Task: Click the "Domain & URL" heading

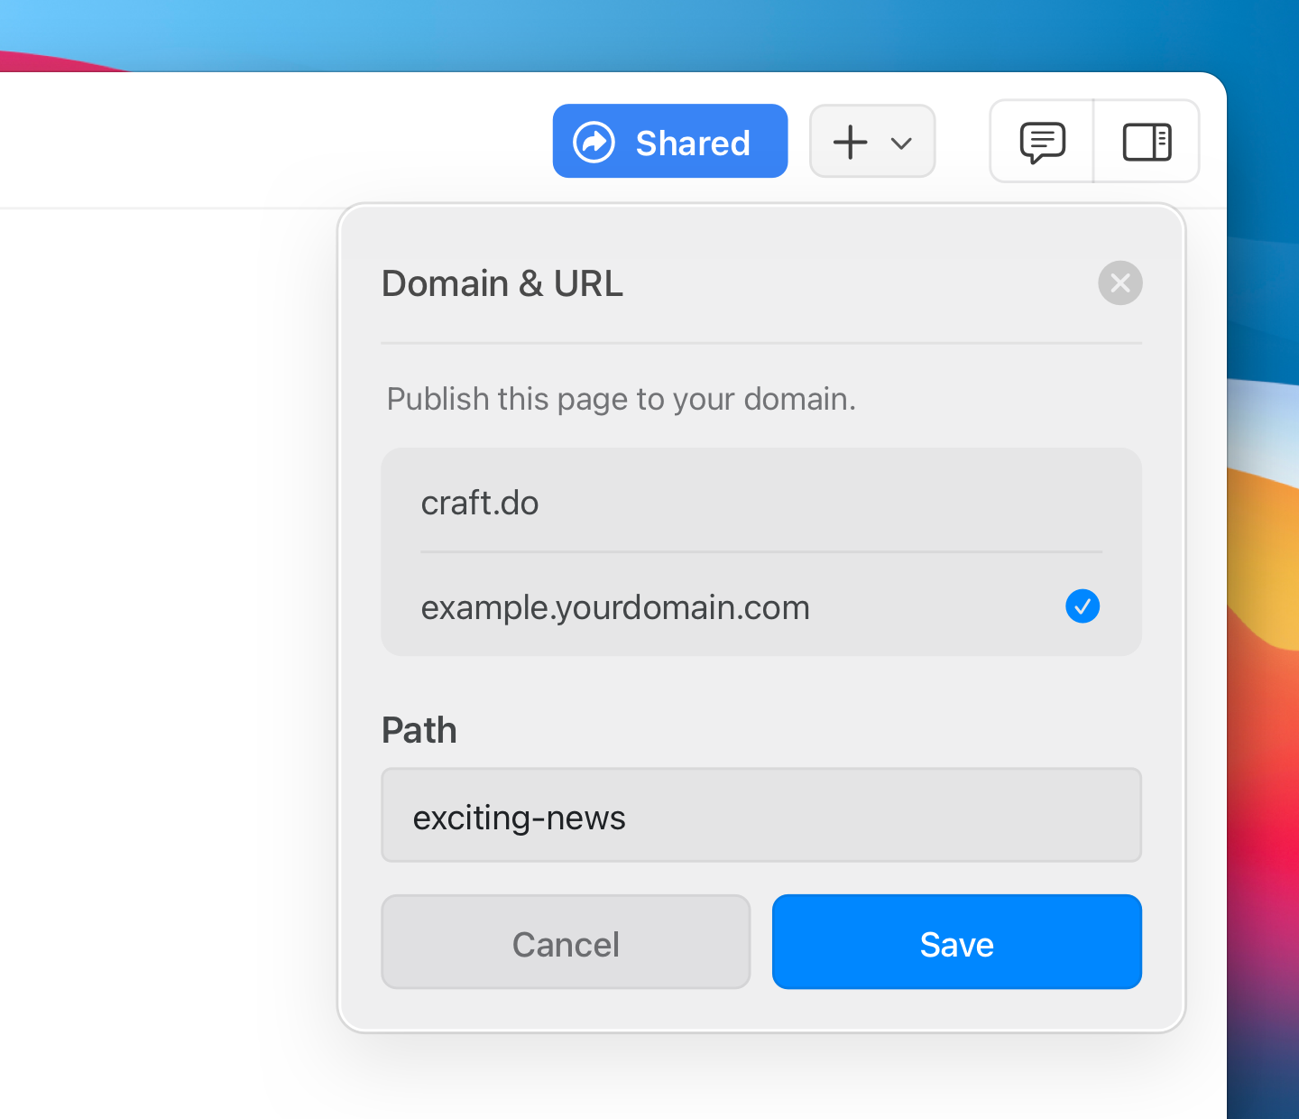Action: tap(502, 283)
